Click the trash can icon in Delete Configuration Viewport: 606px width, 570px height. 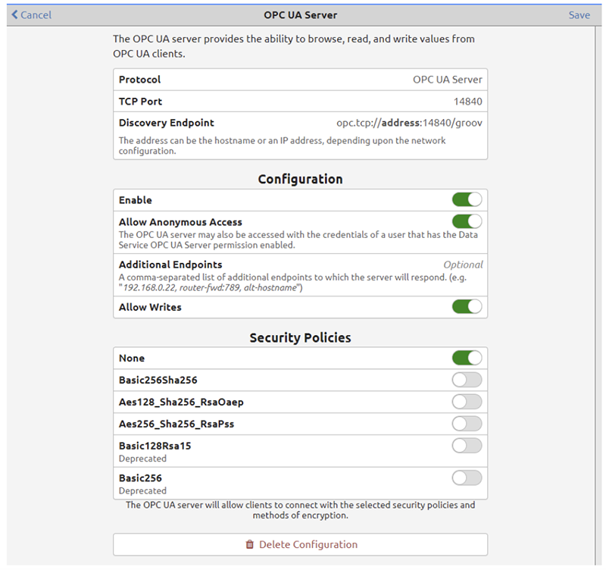coord(250,544)
